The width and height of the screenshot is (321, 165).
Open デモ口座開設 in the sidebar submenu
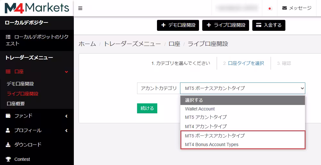click(x=20, y=84)
